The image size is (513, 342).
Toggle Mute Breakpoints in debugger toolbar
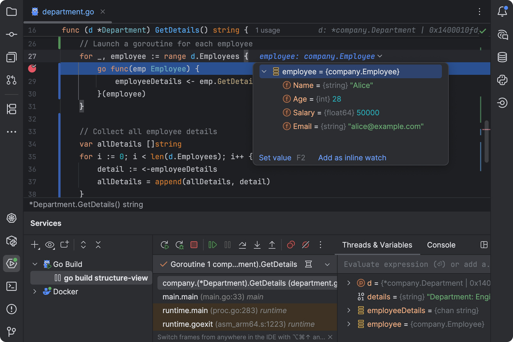(x=306, y=245)
